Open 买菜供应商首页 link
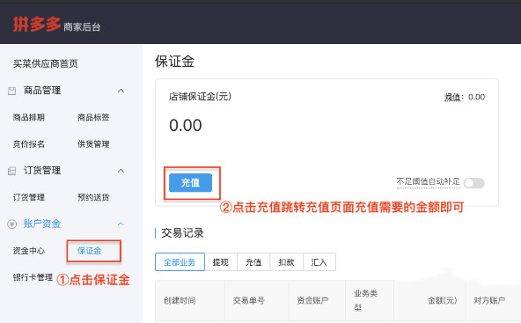Screen dimensions: 521x323 [x=46, y=63]
